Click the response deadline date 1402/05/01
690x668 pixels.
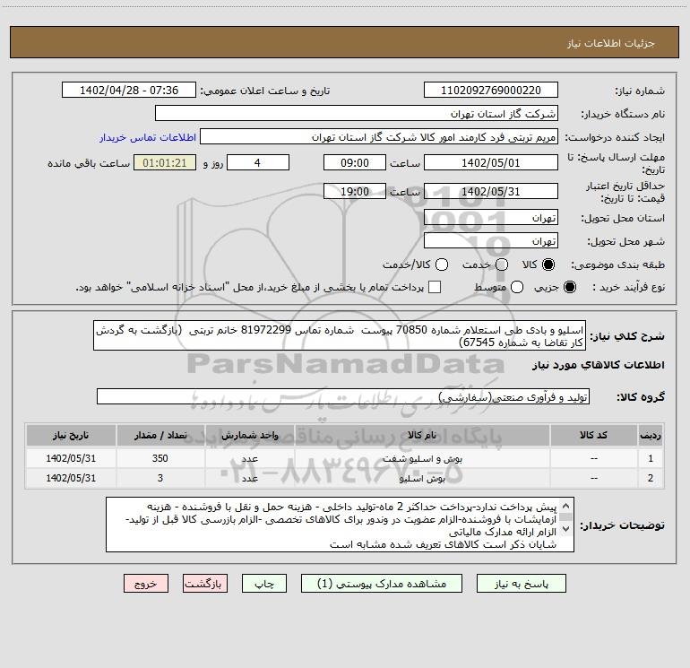[x=491, y=163]
